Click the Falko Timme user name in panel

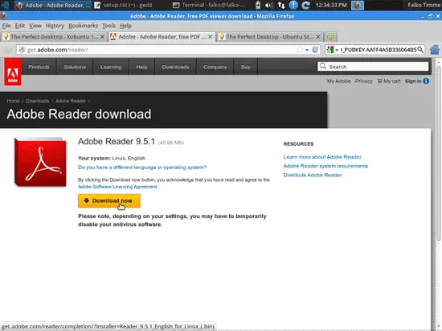[x=424, y=5]
